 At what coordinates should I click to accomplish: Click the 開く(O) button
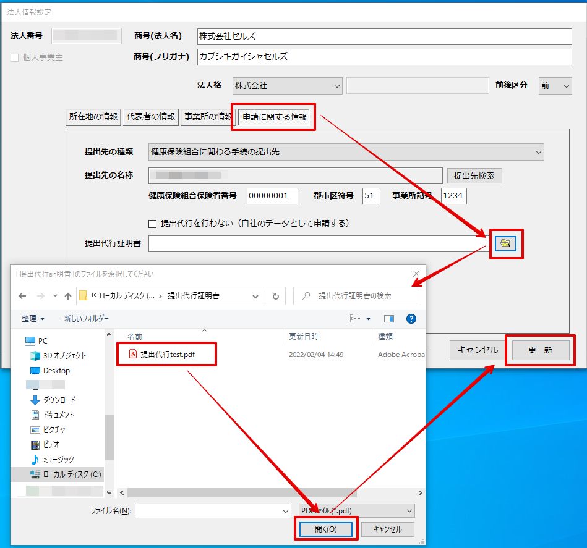[x=326, y=529]
